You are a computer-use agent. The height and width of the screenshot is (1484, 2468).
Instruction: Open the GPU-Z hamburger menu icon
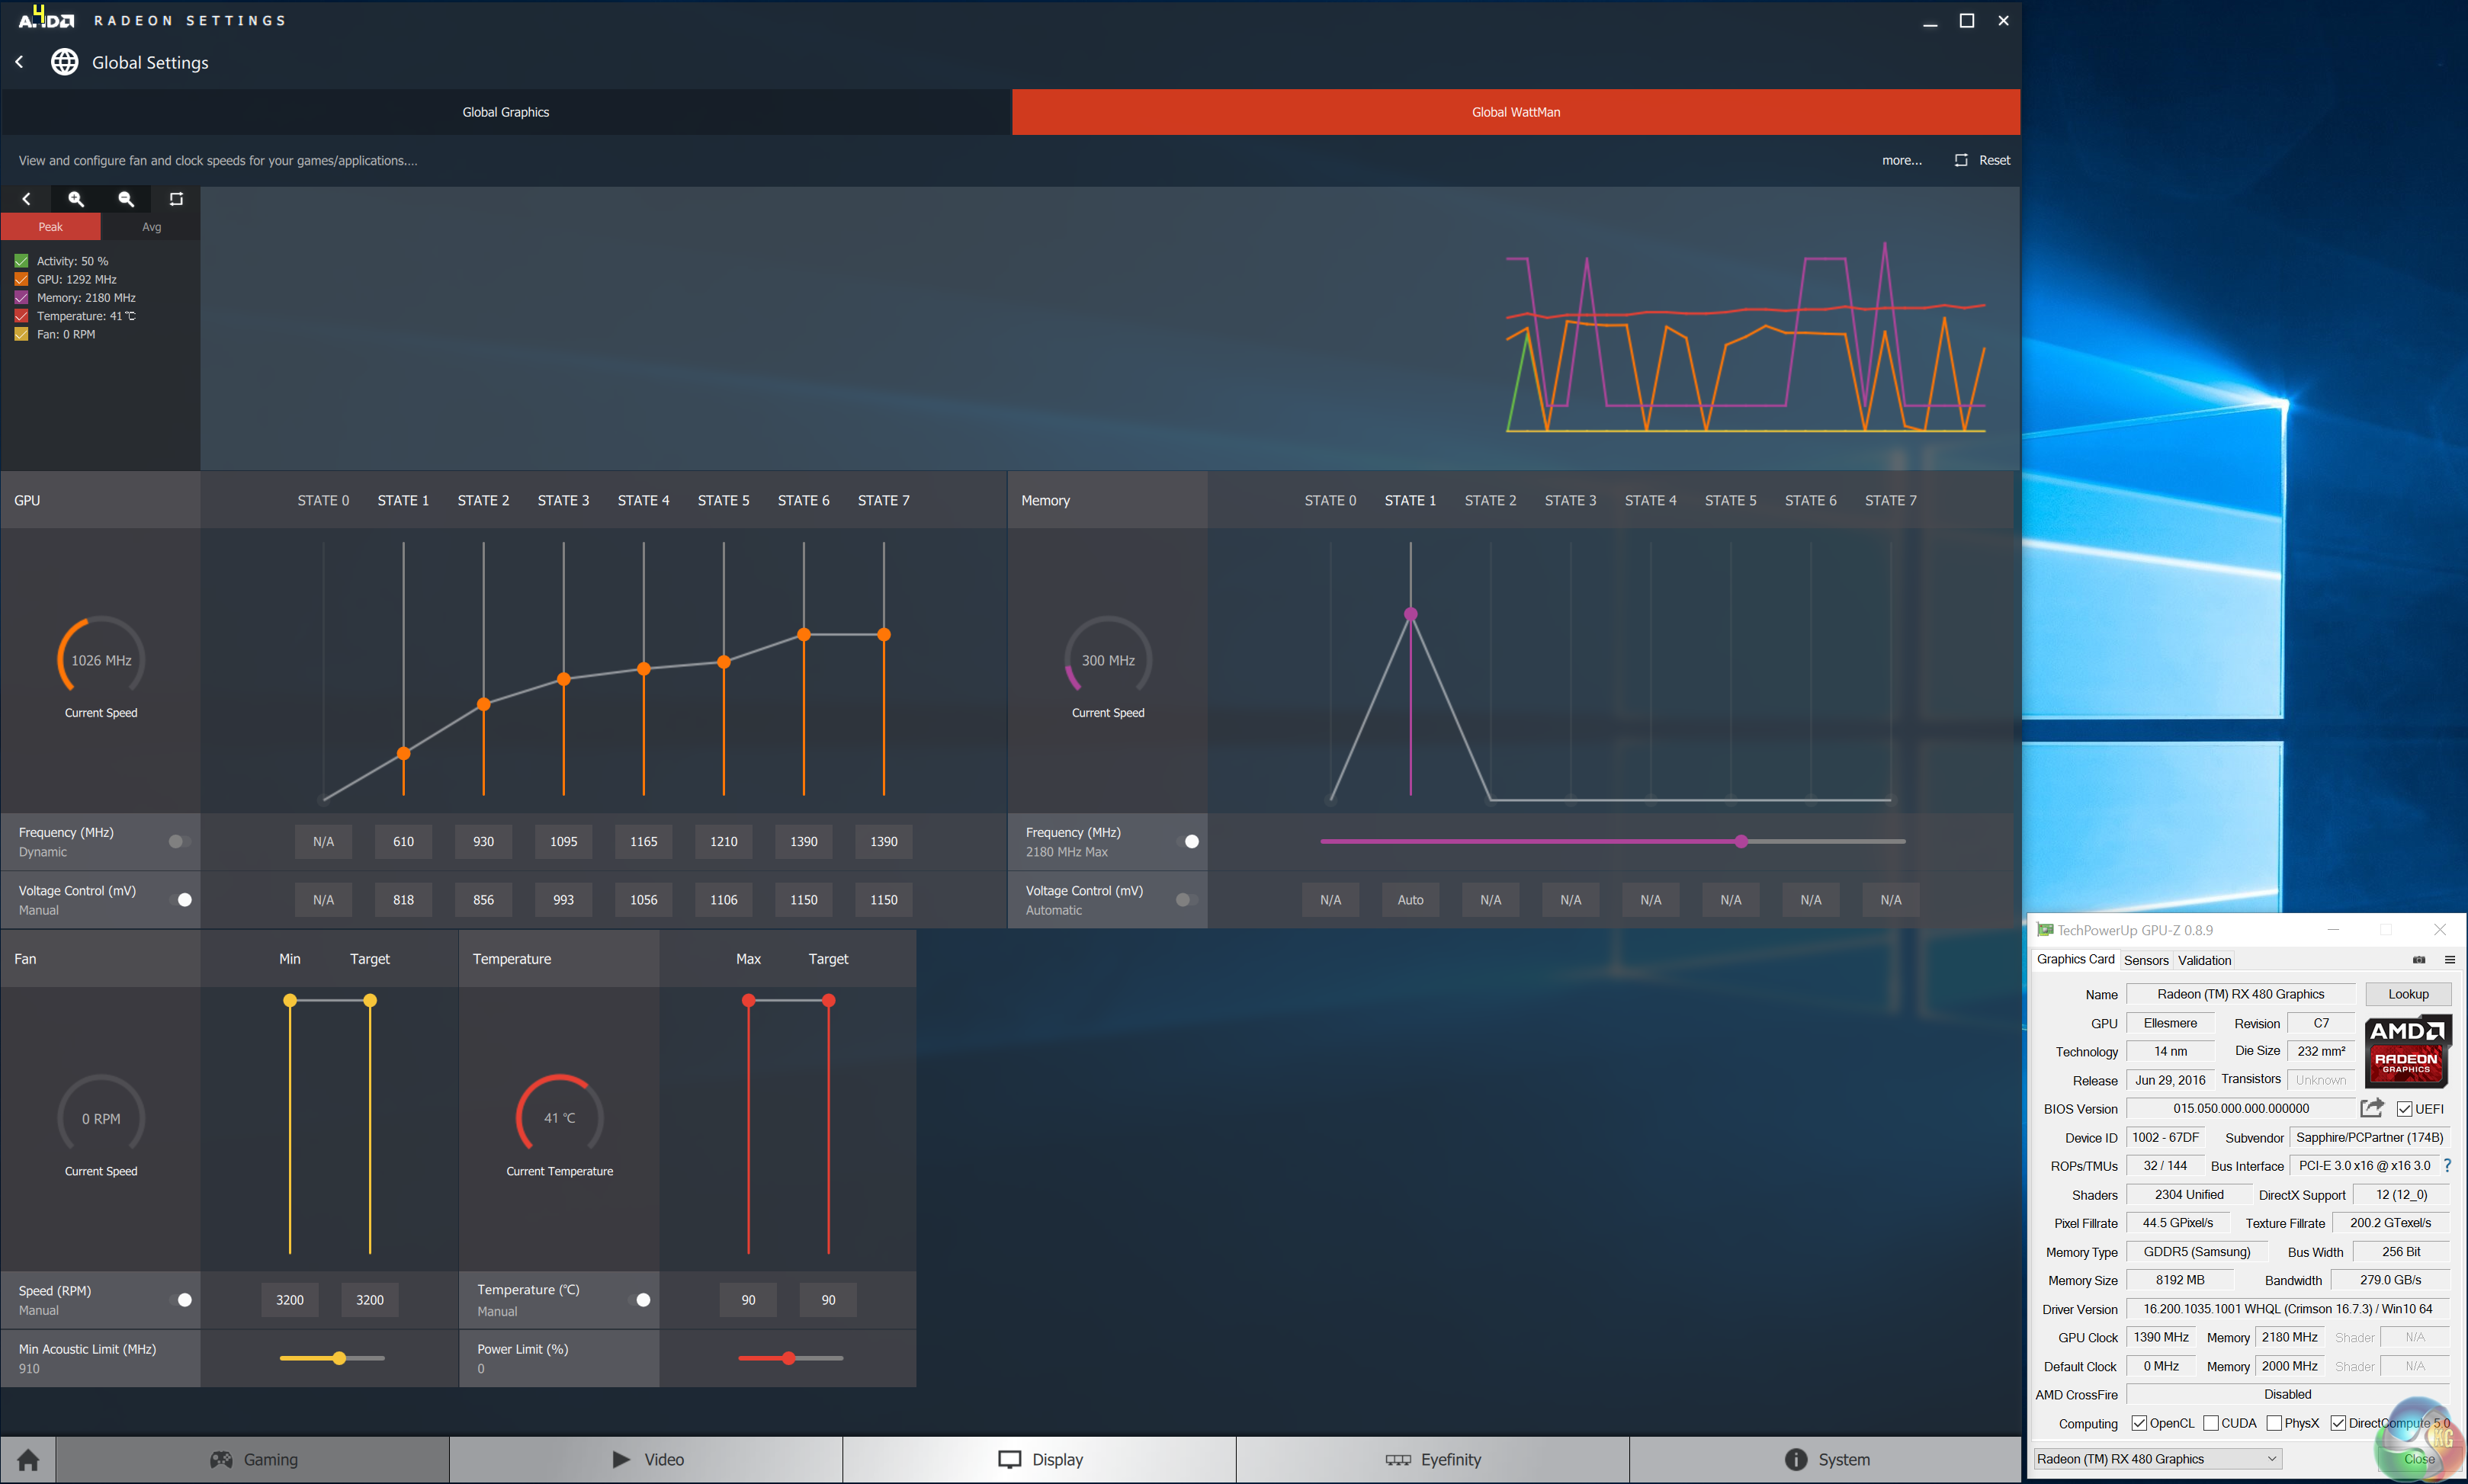pyautogui.click(x=2449, y=960)
